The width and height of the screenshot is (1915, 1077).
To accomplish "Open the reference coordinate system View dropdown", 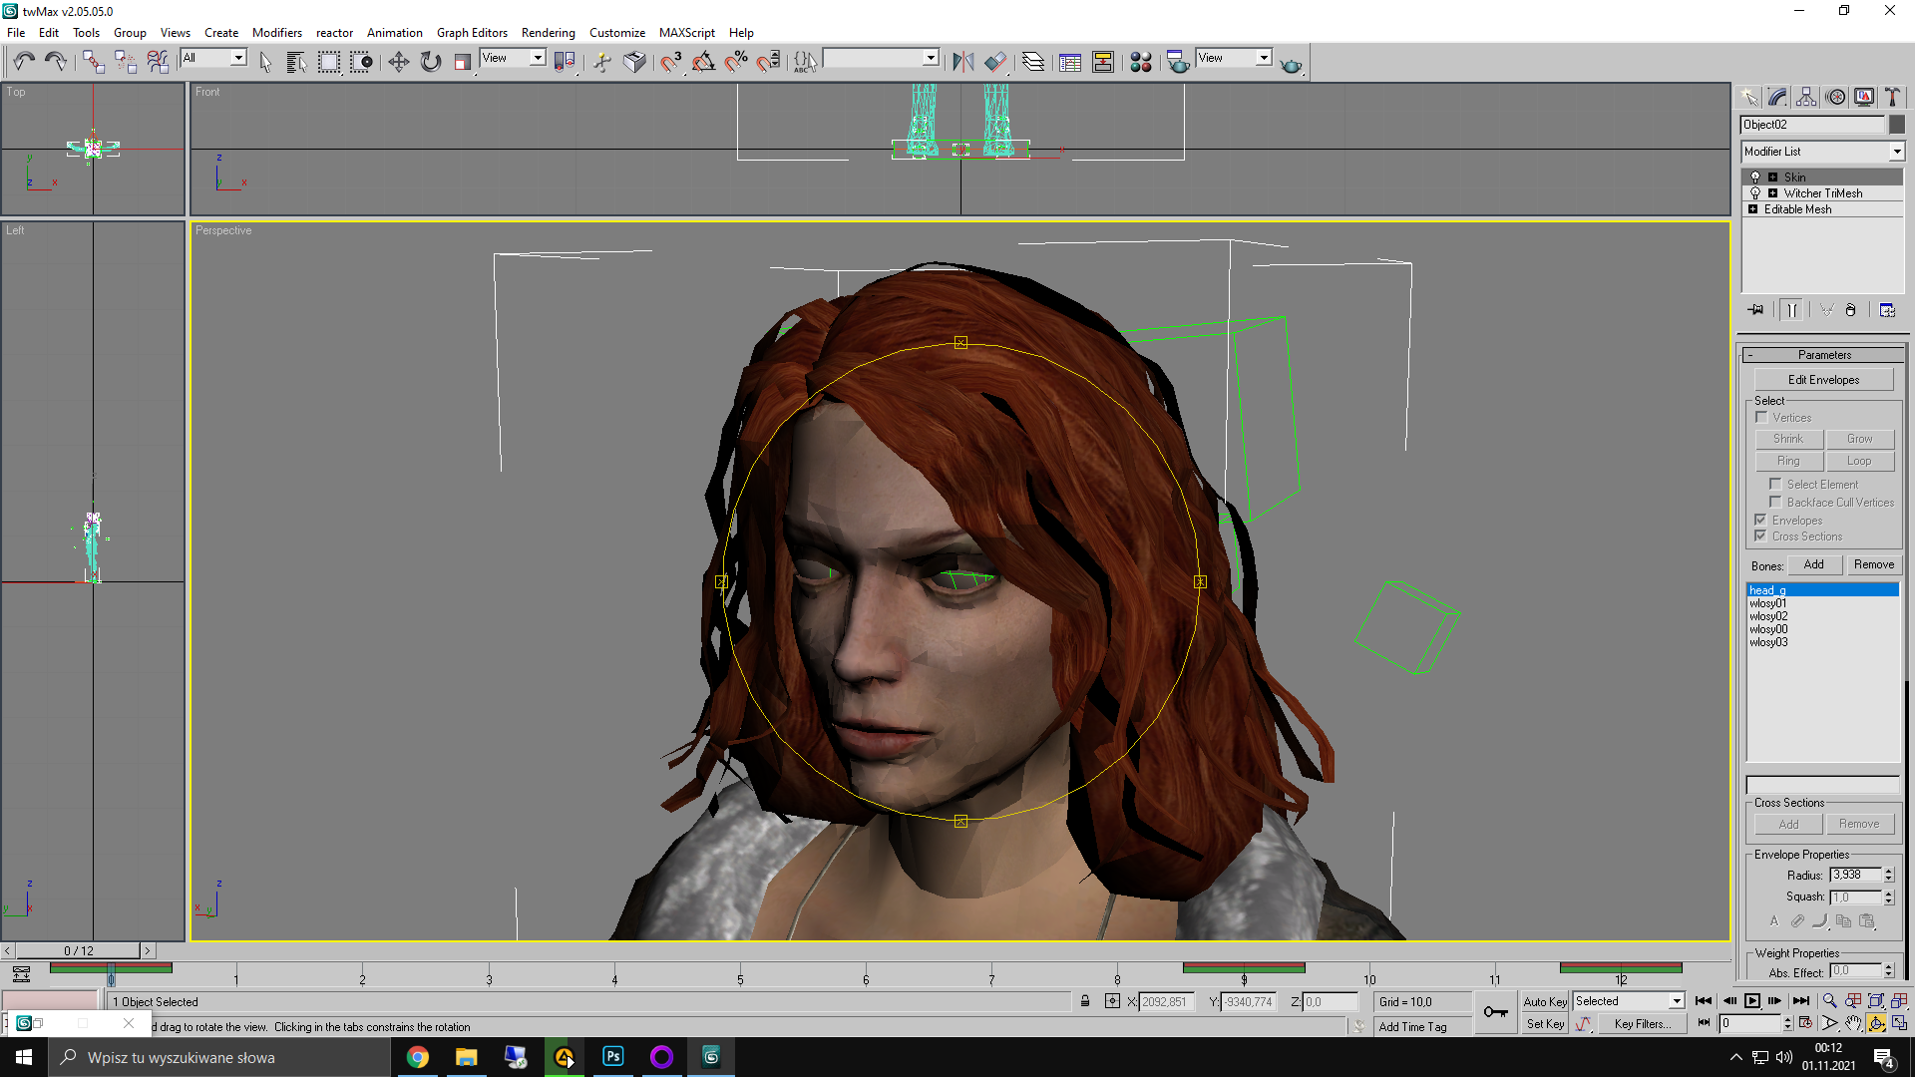I will [x=538, y=58].
